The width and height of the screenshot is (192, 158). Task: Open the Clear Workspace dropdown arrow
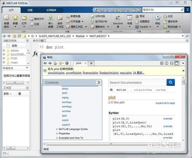[86, 27]
